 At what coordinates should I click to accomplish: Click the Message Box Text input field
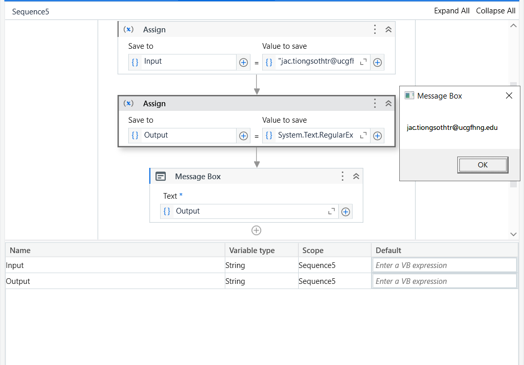[x=249, y=212]
